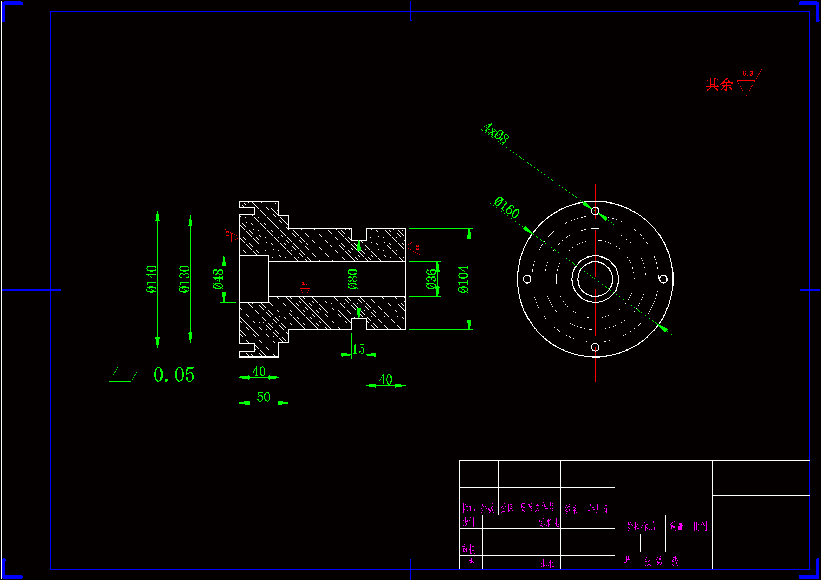Click the Ø104 dimension text

pyautogui.click(x=463, y=279)
